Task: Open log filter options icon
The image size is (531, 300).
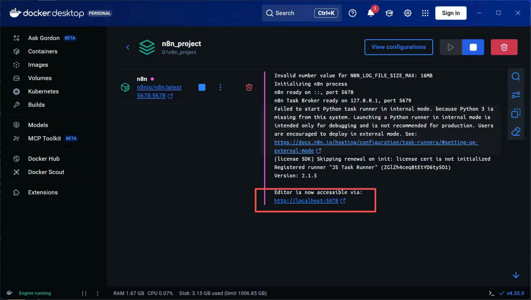Action: coord(515,95)
